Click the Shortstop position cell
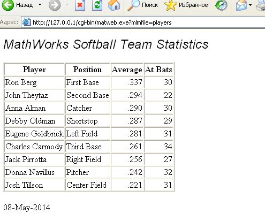Screen dimensions: 265x214 pos(88,121)
